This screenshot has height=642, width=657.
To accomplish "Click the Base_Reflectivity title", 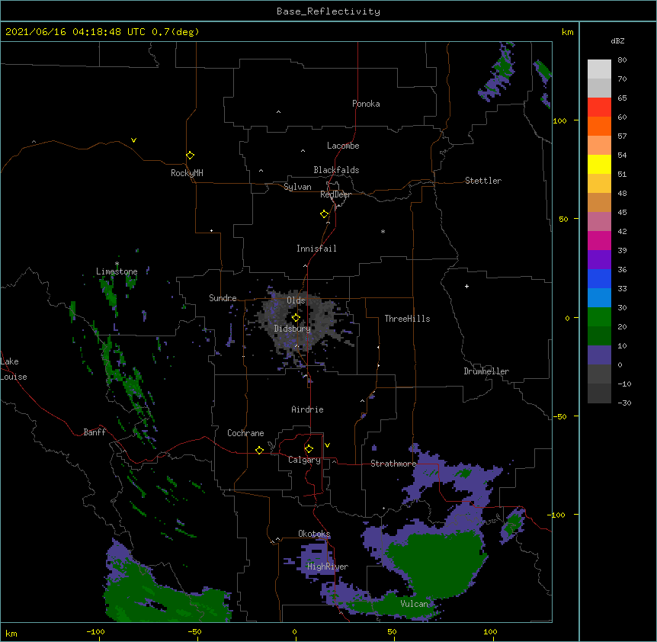I will 328,11.
